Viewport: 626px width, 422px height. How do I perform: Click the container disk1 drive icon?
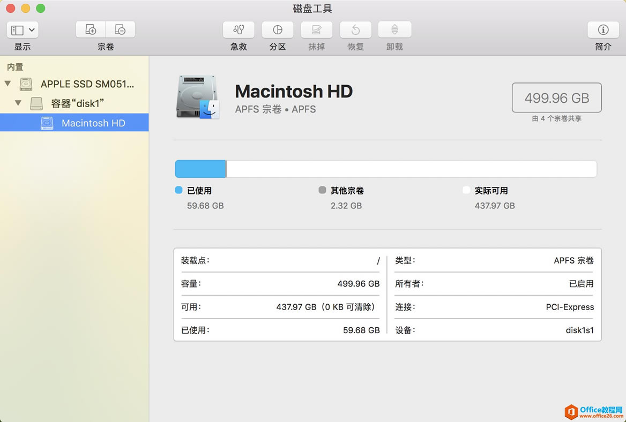coord(36,104)
